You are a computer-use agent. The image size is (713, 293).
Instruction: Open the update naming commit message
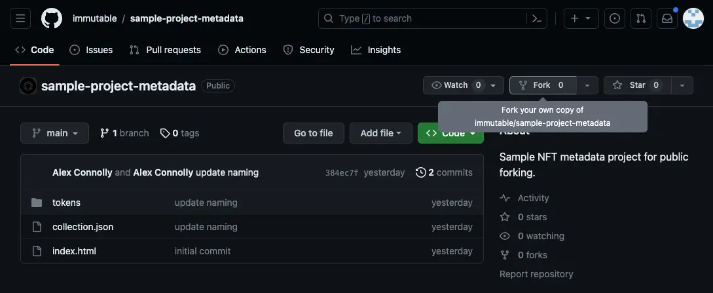[227, 172]
